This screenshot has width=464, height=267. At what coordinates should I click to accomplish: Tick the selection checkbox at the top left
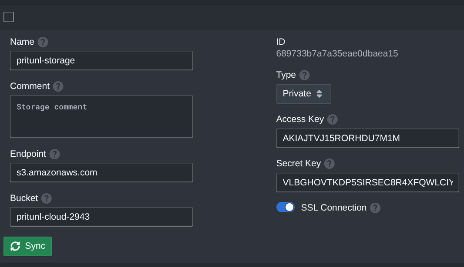tap(8, 16)
